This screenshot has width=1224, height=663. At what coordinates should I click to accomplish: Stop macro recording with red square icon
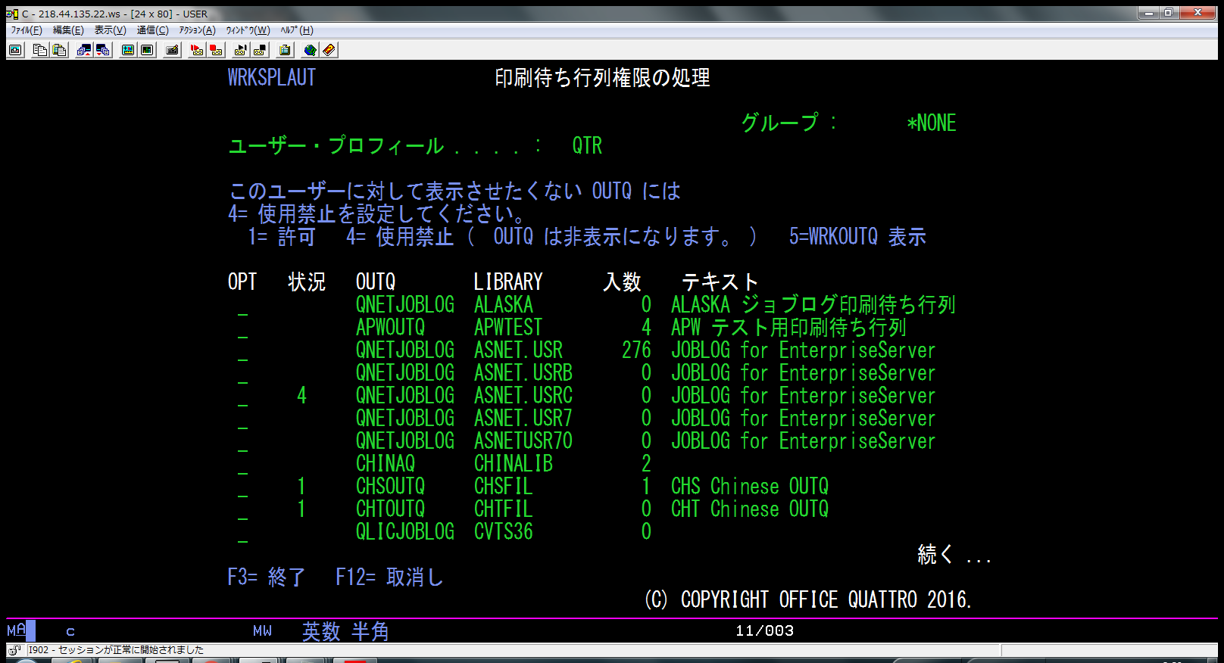pyautogui.click(x=216, y=50)
